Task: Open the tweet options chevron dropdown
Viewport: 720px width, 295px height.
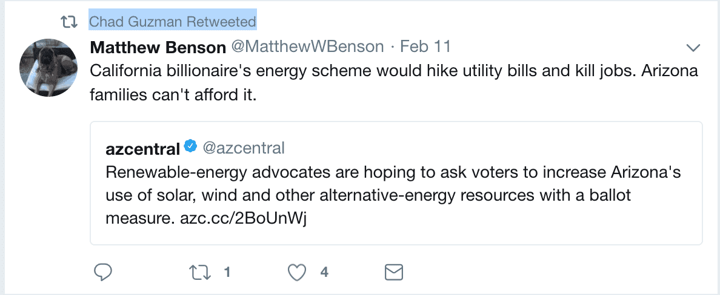Action: pos(693,47)
